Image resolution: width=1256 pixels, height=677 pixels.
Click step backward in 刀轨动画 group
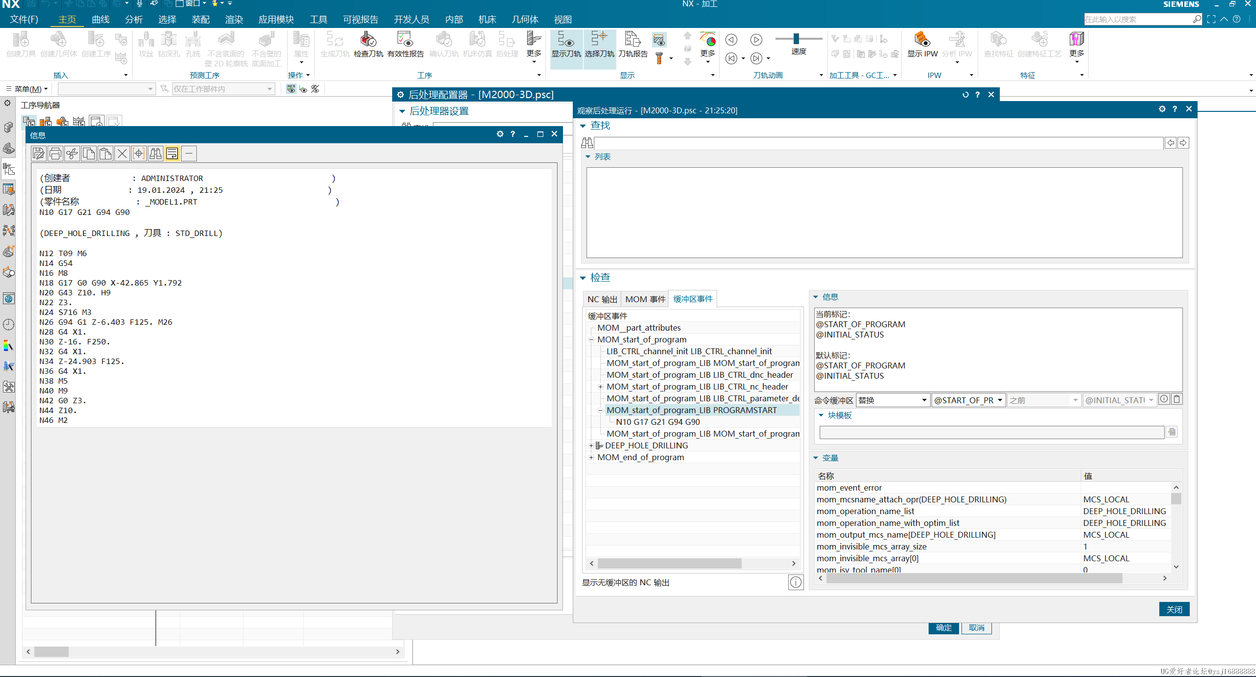(x=731, y=39)
